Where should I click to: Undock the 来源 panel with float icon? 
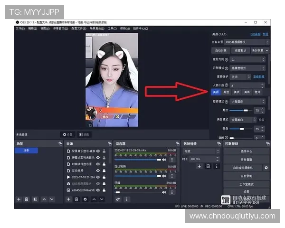[110, 143]
